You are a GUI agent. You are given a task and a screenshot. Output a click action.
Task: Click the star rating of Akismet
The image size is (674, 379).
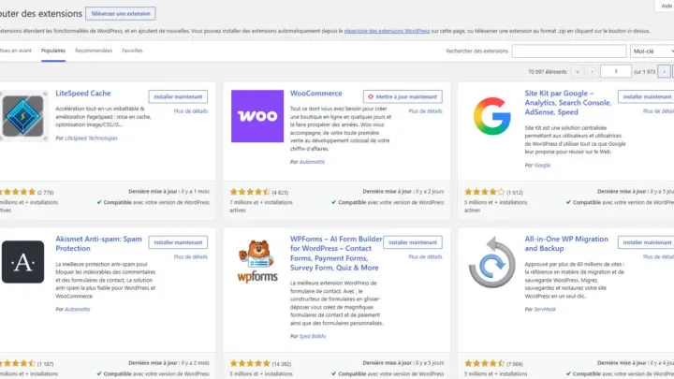pyautogui.click(x=18, y=363)
